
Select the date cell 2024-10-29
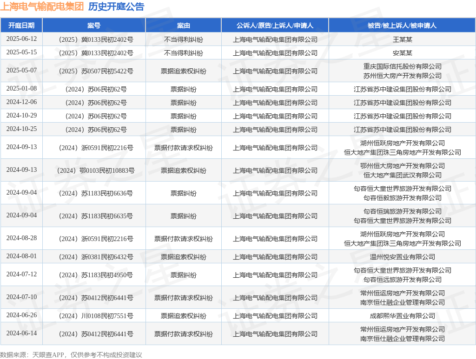click(x=21, y=116)
